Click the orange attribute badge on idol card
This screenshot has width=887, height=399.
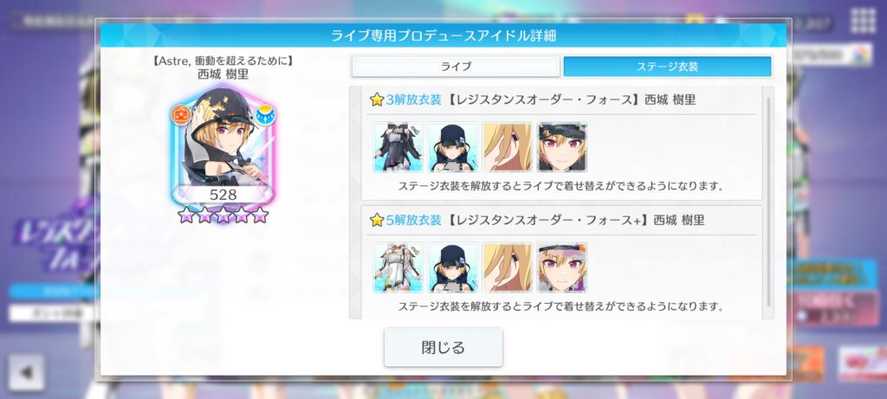(182, 115)
